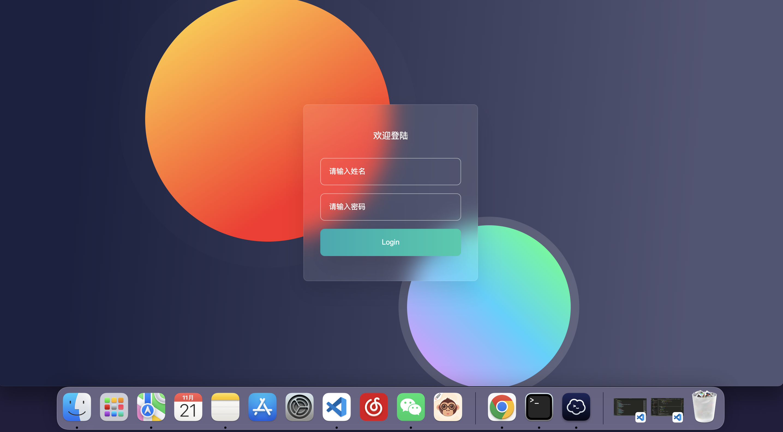The height and width of the screenshot is (432, 783).
Task: Open Launchpad from the dock
Action: (x=114, y=407)
